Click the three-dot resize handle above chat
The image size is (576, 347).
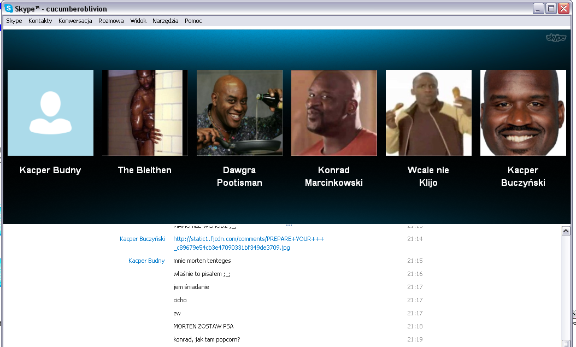click(289, 225)
